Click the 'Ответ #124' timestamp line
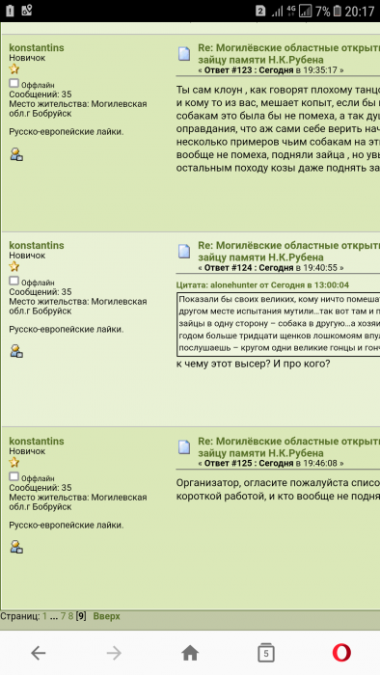The image size is (380, 675). [x=271, y=267]
